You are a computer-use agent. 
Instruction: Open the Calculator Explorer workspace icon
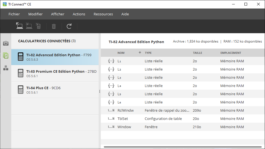tap(6, 56)
